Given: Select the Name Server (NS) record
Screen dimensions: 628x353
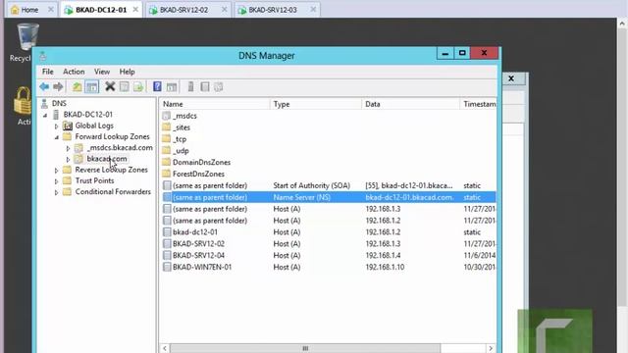Looking at the screenshot, I should pyautogui.click(x=329, y=197).
